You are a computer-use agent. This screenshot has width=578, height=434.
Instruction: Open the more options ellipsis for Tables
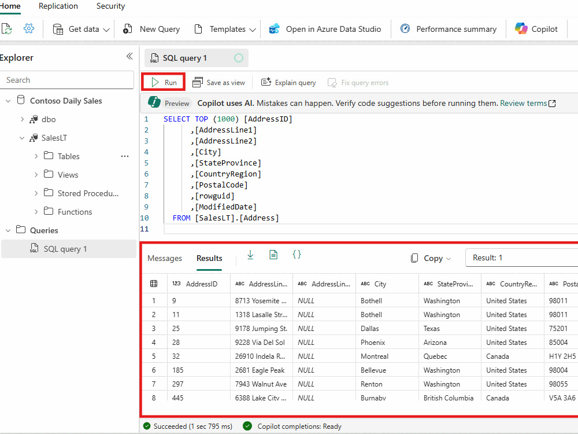click(125, 156)
